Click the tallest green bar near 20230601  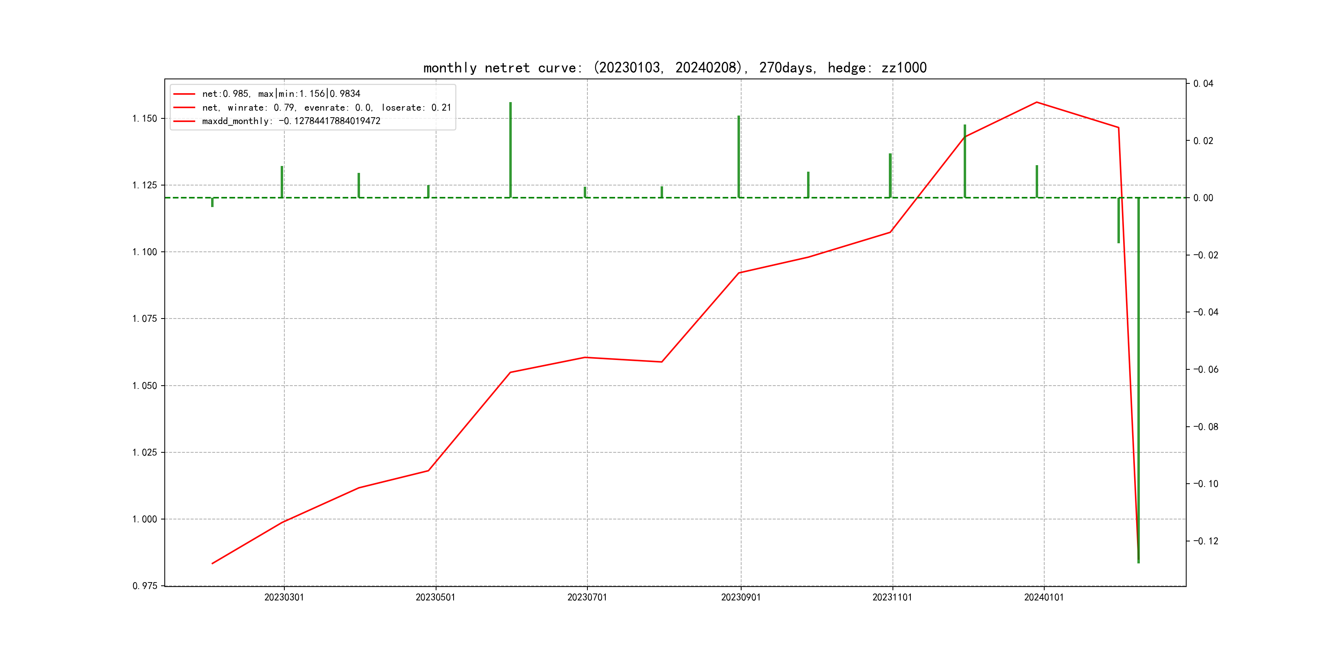(510, 149)
